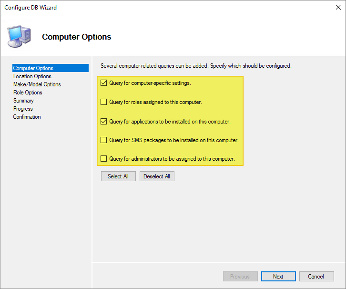
Task: Open Make/Model Options in the sidebar
Action: point(37,84)
